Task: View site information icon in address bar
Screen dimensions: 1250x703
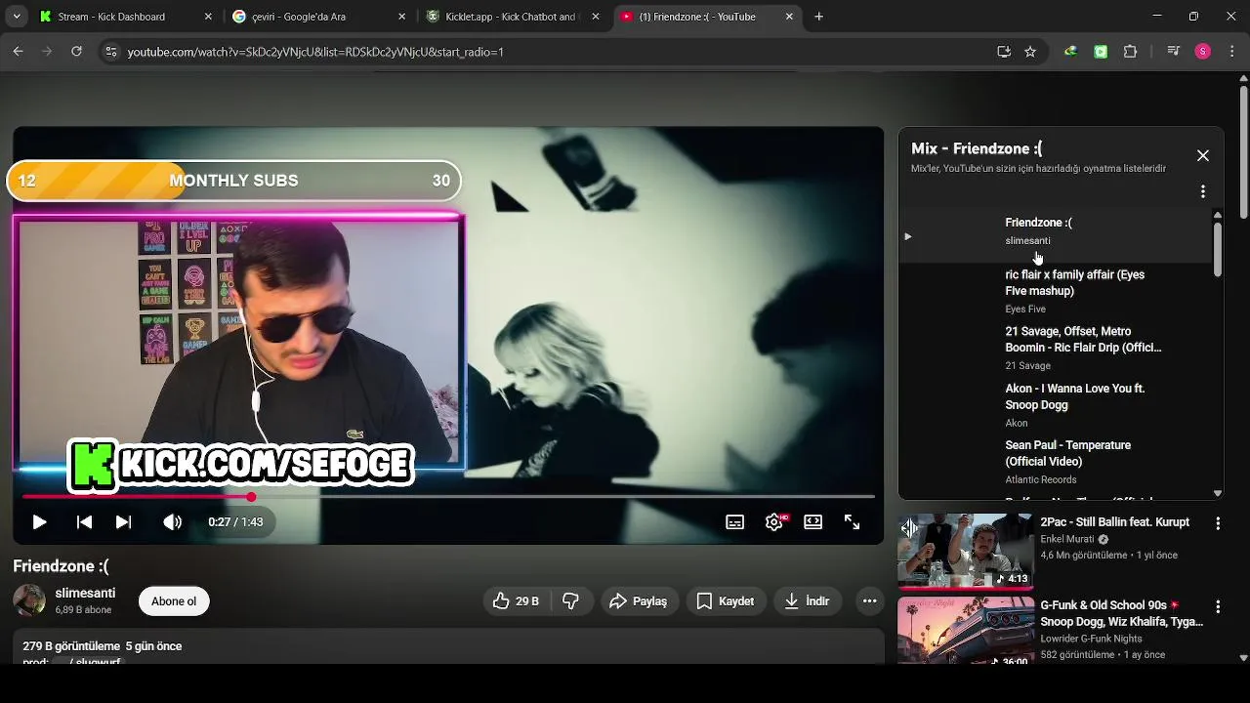Action: point(111,52)
